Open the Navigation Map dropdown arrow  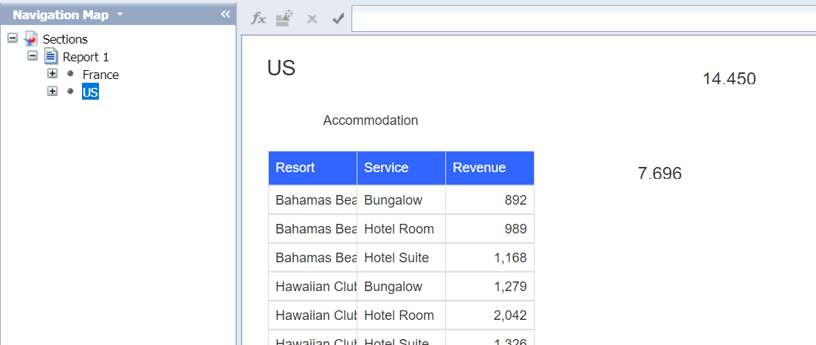[120, 15]
